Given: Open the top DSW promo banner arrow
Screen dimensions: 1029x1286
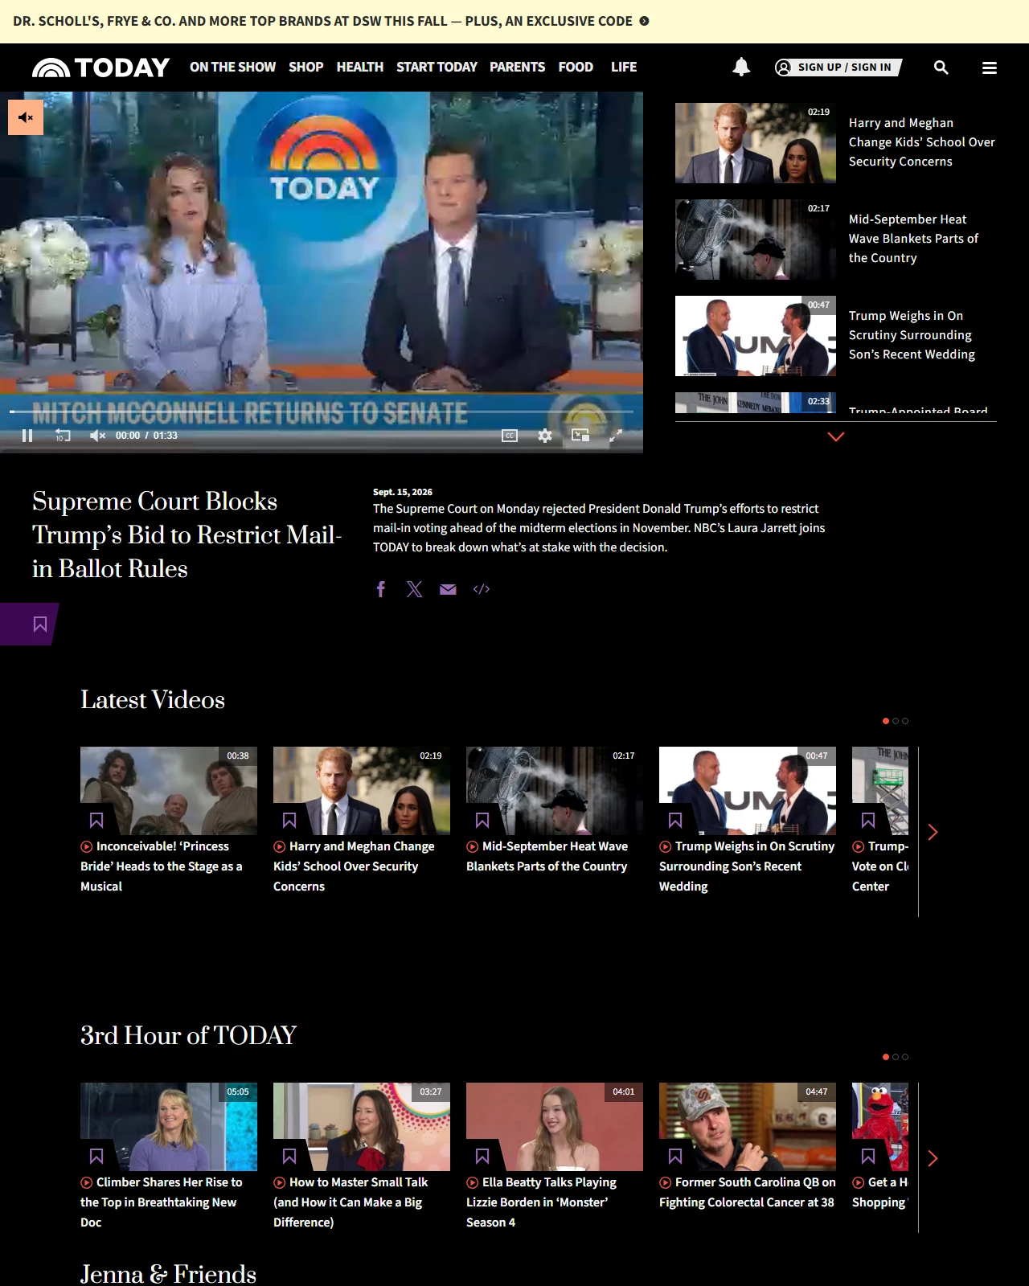Looking at the screenshot, I should point(644,21).
